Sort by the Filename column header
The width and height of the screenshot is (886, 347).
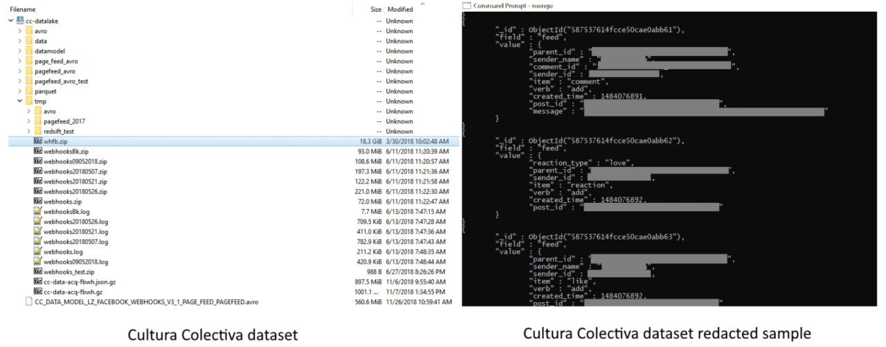(x=23, y=9)
